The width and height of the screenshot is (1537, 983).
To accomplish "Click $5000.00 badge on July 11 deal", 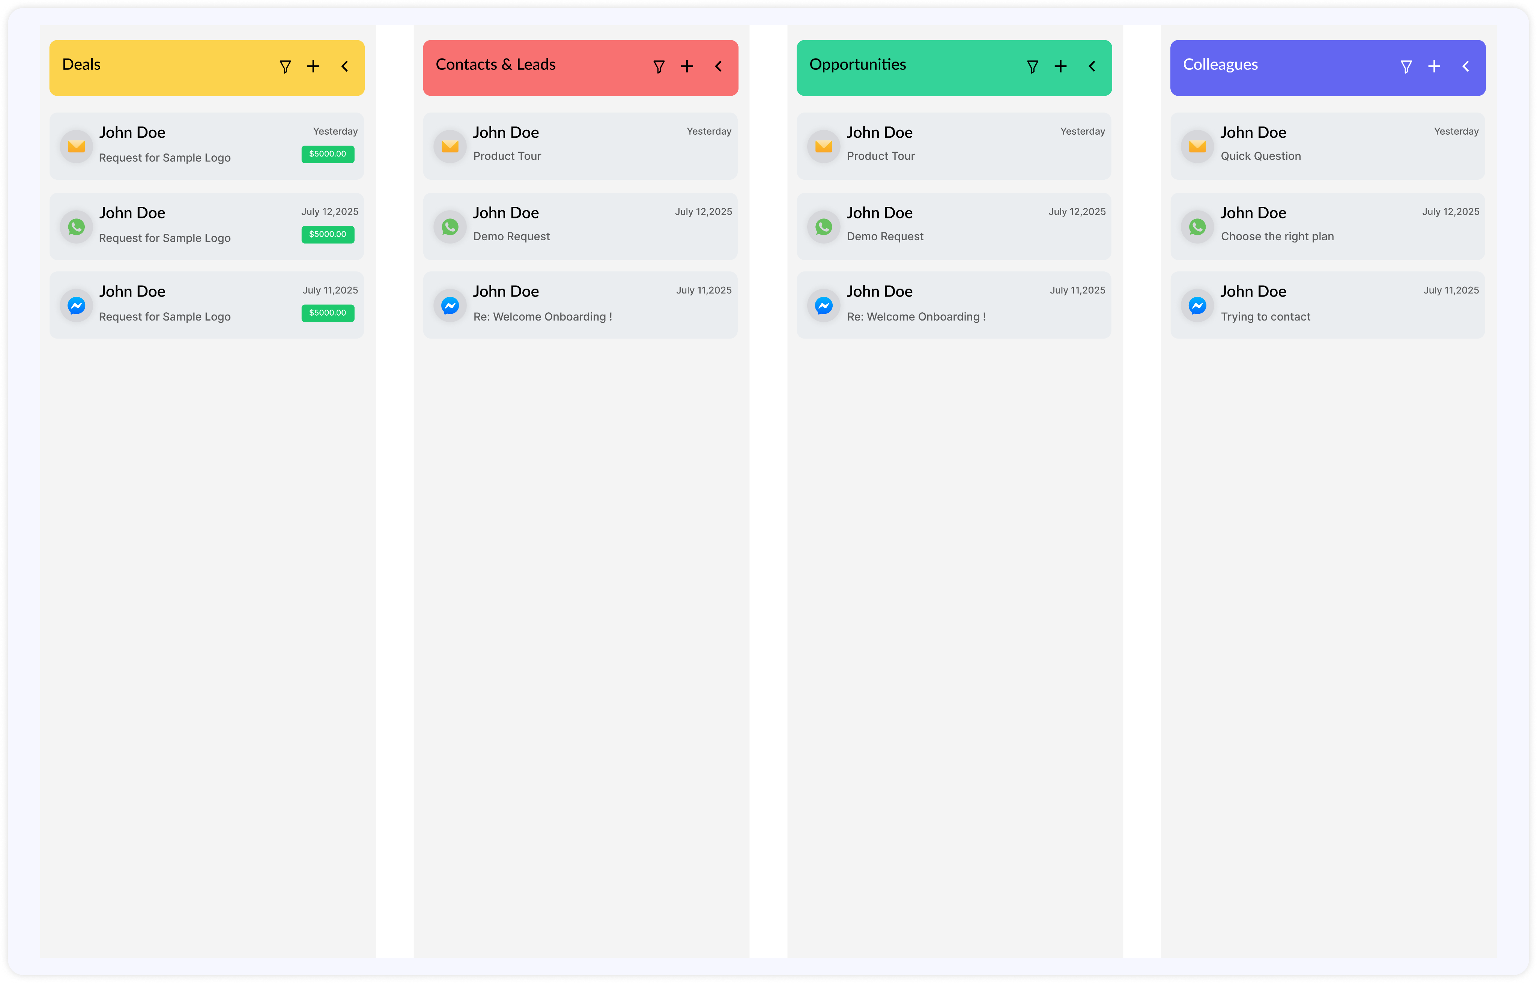I will tap(328, 313).
